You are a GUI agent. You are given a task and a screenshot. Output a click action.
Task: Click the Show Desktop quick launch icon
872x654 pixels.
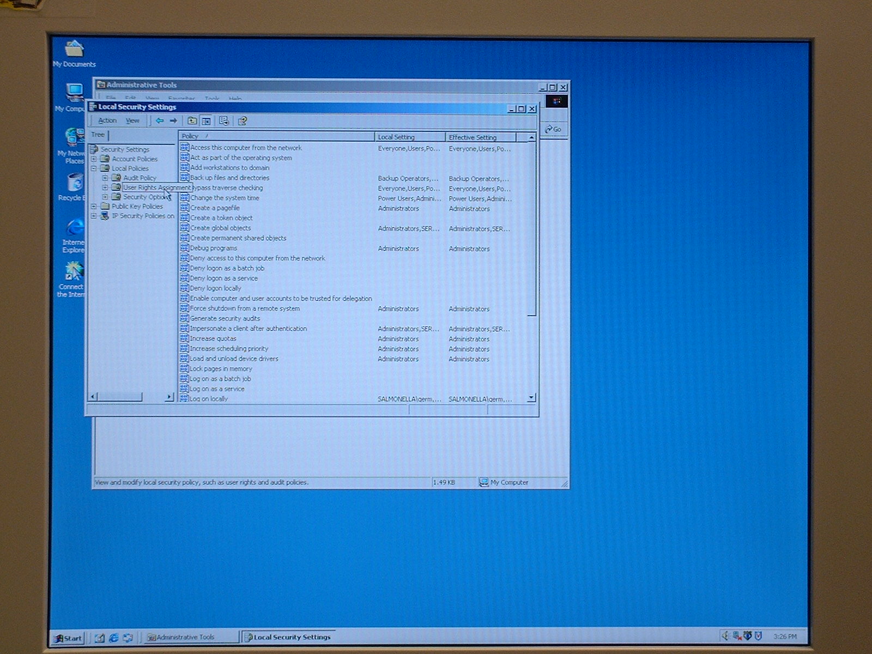click(x=100, y=638)
